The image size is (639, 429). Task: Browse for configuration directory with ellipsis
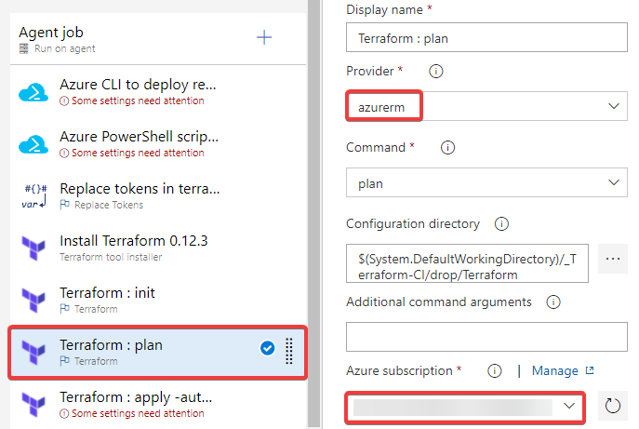[x=613, y=259]
